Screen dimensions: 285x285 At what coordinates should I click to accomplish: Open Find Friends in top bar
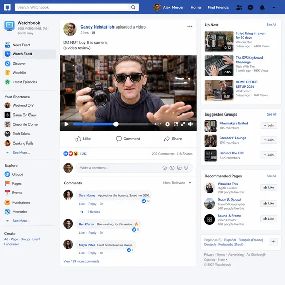click(x=218, y=7)
